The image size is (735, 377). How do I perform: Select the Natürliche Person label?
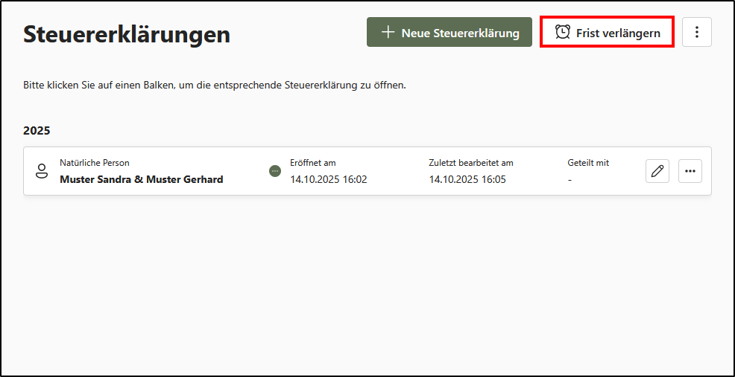(x=95, y=163)
